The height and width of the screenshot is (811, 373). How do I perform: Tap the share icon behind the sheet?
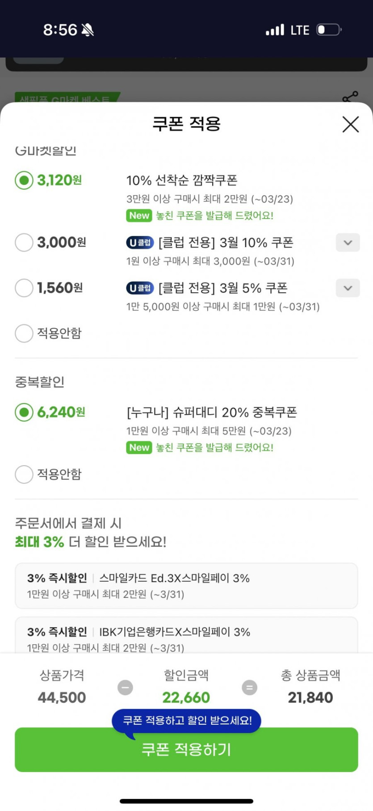[x=350, y=97]
